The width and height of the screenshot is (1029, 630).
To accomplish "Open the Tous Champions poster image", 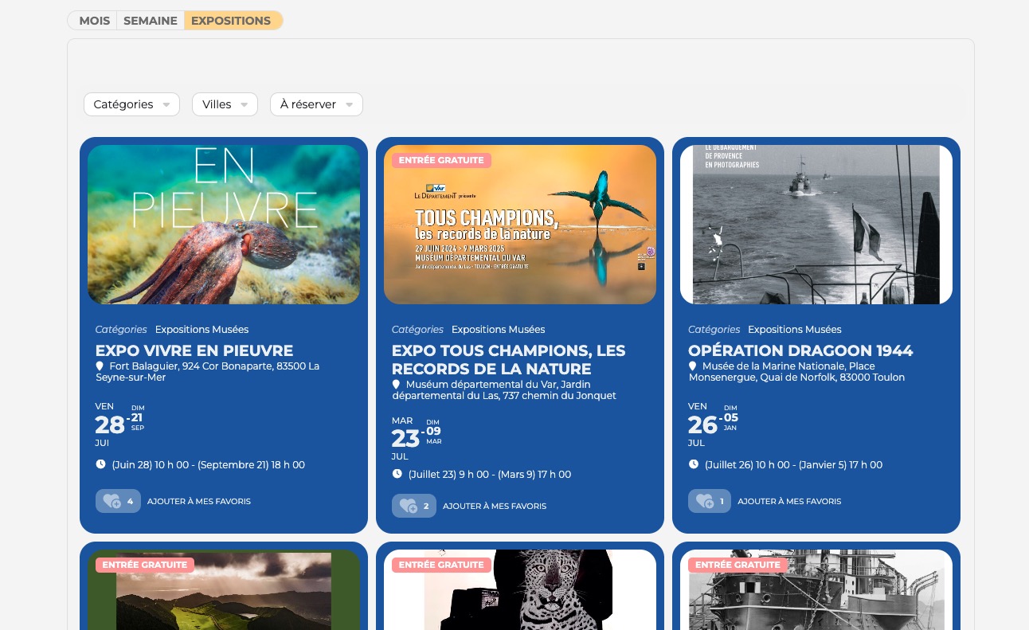I will (x=520, y=225).
